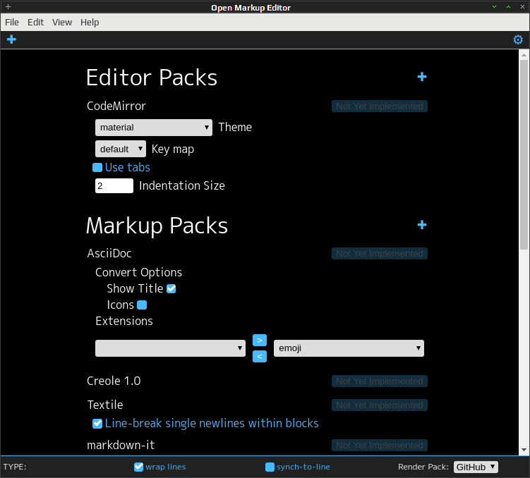
Task: Move extension left with < button
Action: [x=260, y=356]
